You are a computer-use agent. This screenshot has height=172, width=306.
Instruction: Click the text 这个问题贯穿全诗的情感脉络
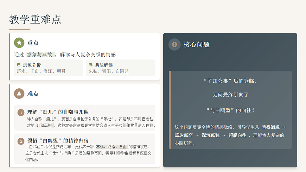[x=204, y=127]
